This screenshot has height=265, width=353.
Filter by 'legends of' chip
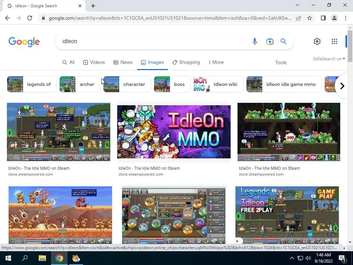(31, 84)
